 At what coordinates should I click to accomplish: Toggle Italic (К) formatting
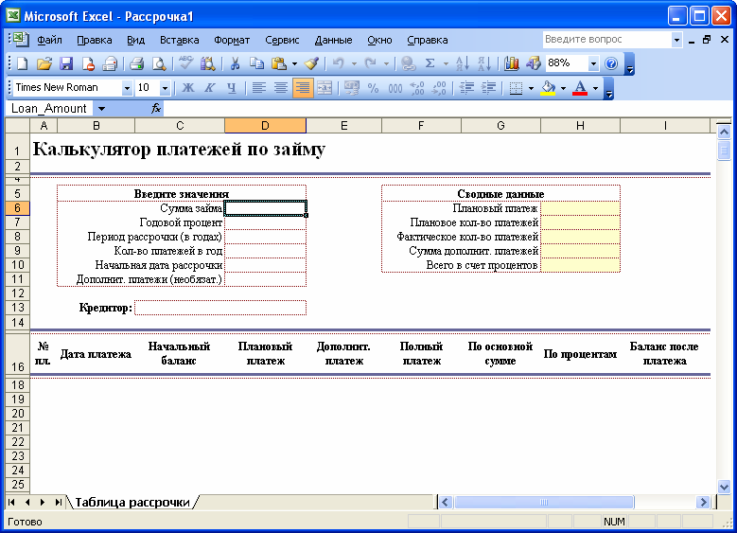pos(210,88)
